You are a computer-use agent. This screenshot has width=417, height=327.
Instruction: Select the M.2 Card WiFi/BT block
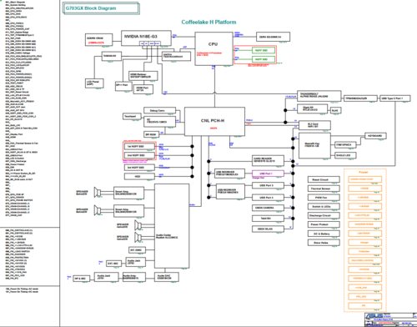click(314, 125)
